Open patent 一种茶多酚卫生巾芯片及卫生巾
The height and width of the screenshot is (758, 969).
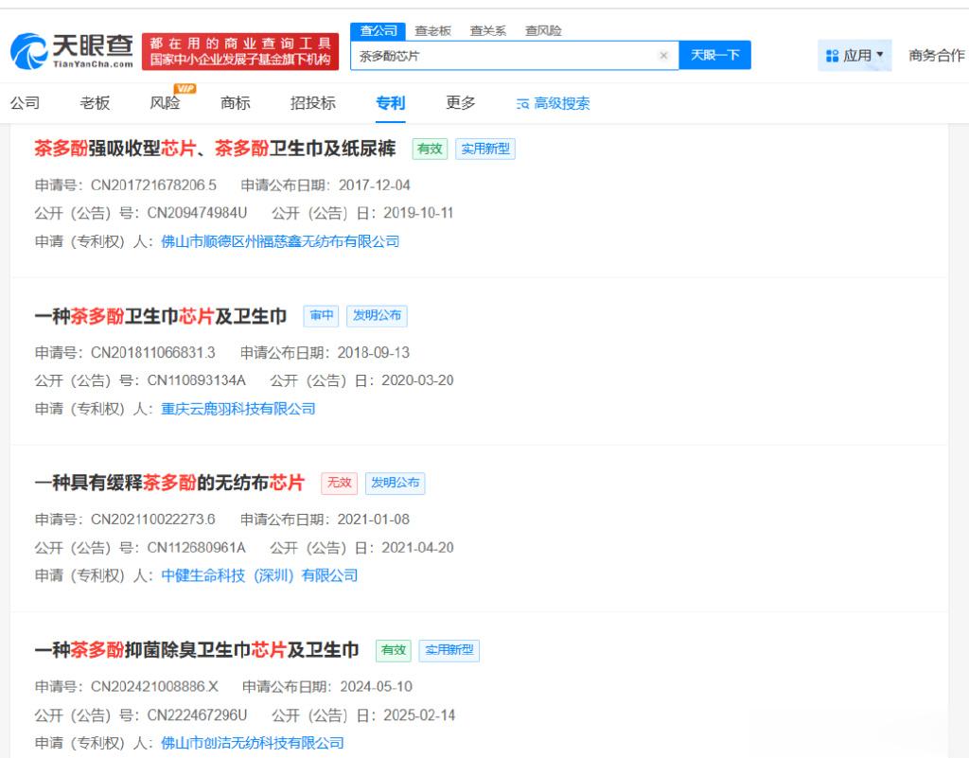[x=161, y=316]
